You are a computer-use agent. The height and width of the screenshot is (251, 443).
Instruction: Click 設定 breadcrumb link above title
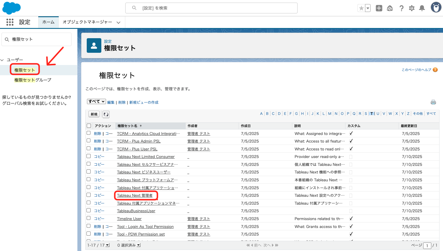108,41
